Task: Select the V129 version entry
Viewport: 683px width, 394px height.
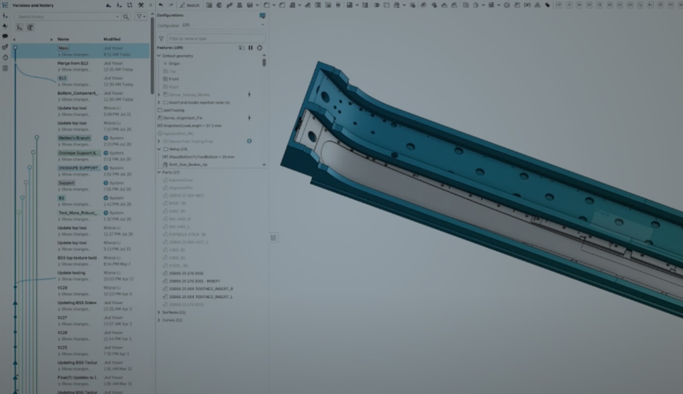Action: [62, 288]
